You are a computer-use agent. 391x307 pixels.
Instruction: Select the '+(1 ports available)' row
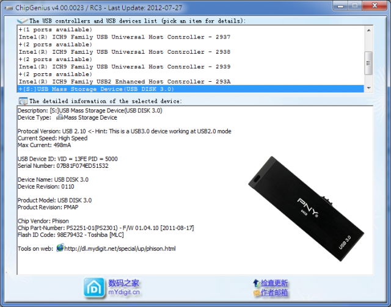tap(191, 30)
